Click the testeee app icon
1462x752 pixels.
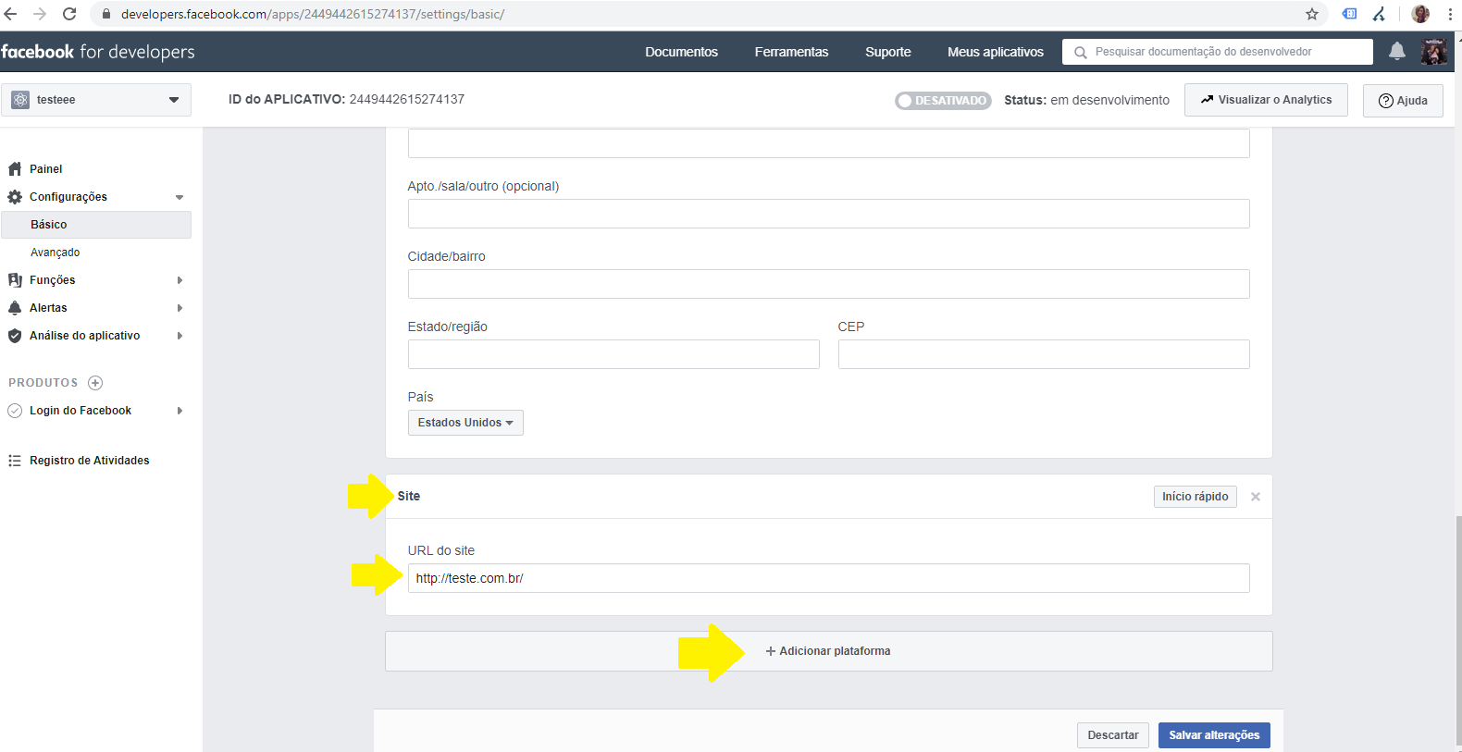point(20,100)
